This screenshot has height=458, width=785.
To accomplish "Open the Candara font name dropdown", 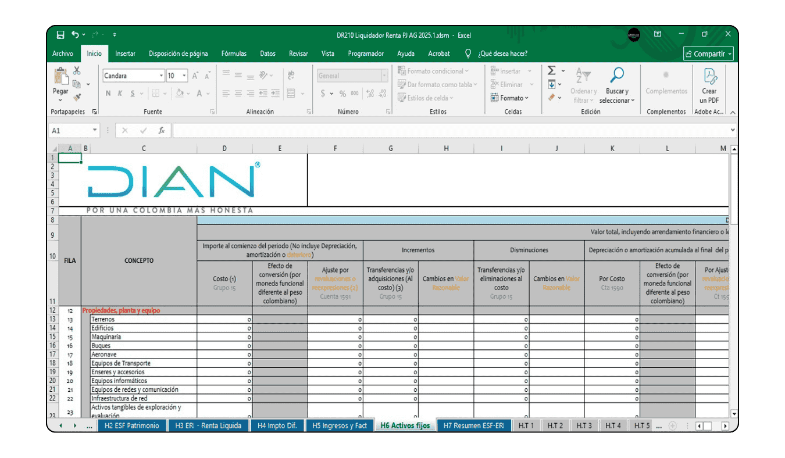I will 161,76.
